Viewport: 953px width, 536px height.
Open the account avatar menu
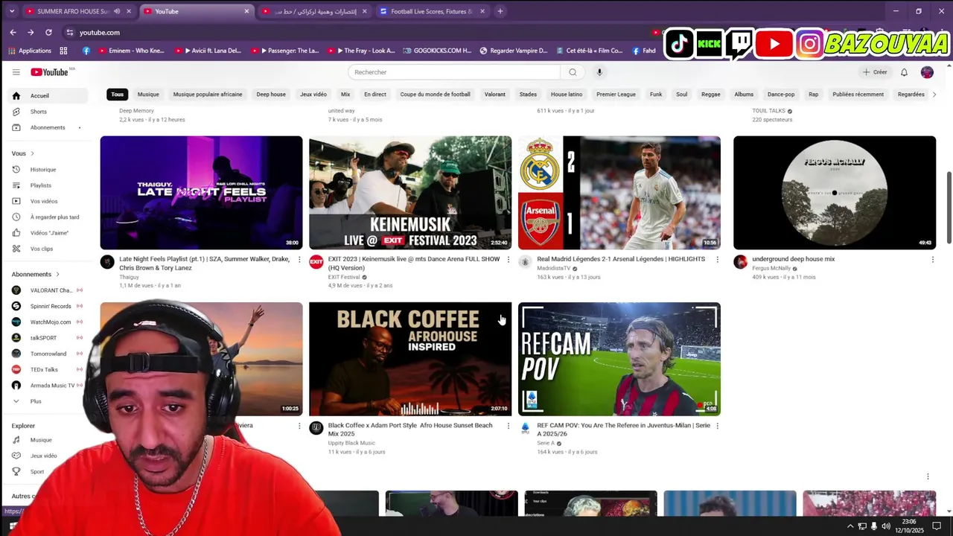[x=927, y=72]
